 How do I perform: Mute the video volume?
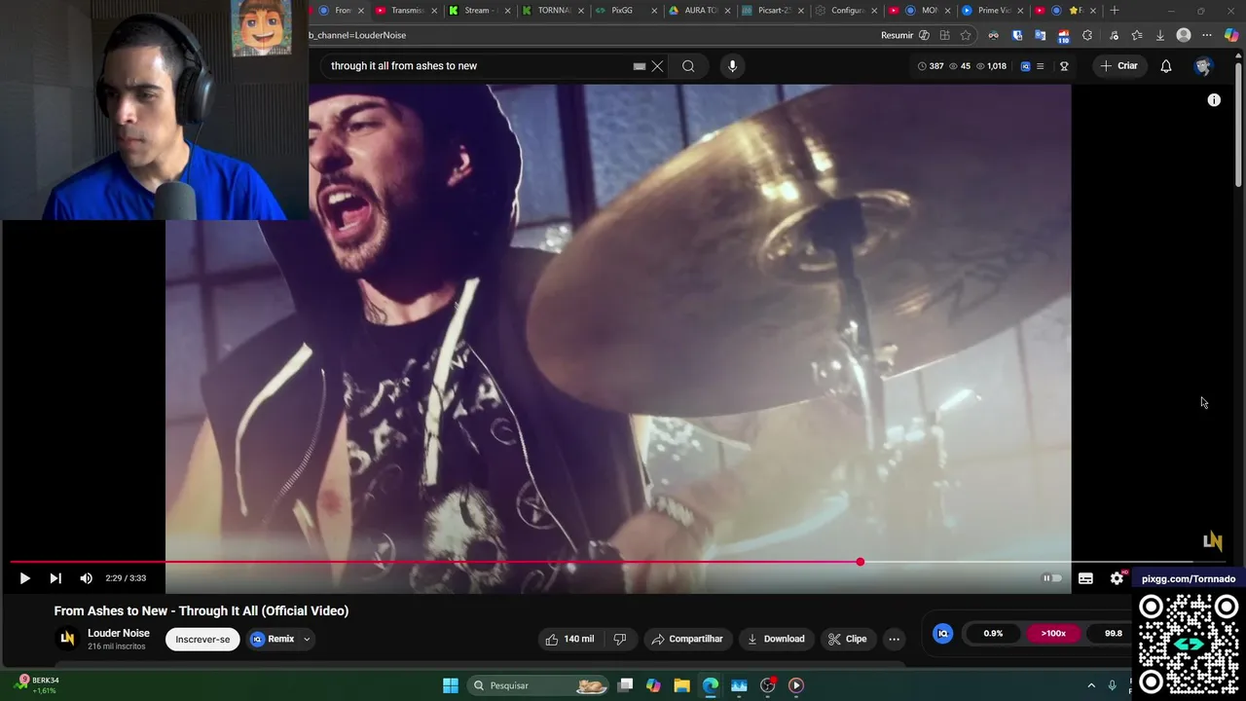(86, 578)
